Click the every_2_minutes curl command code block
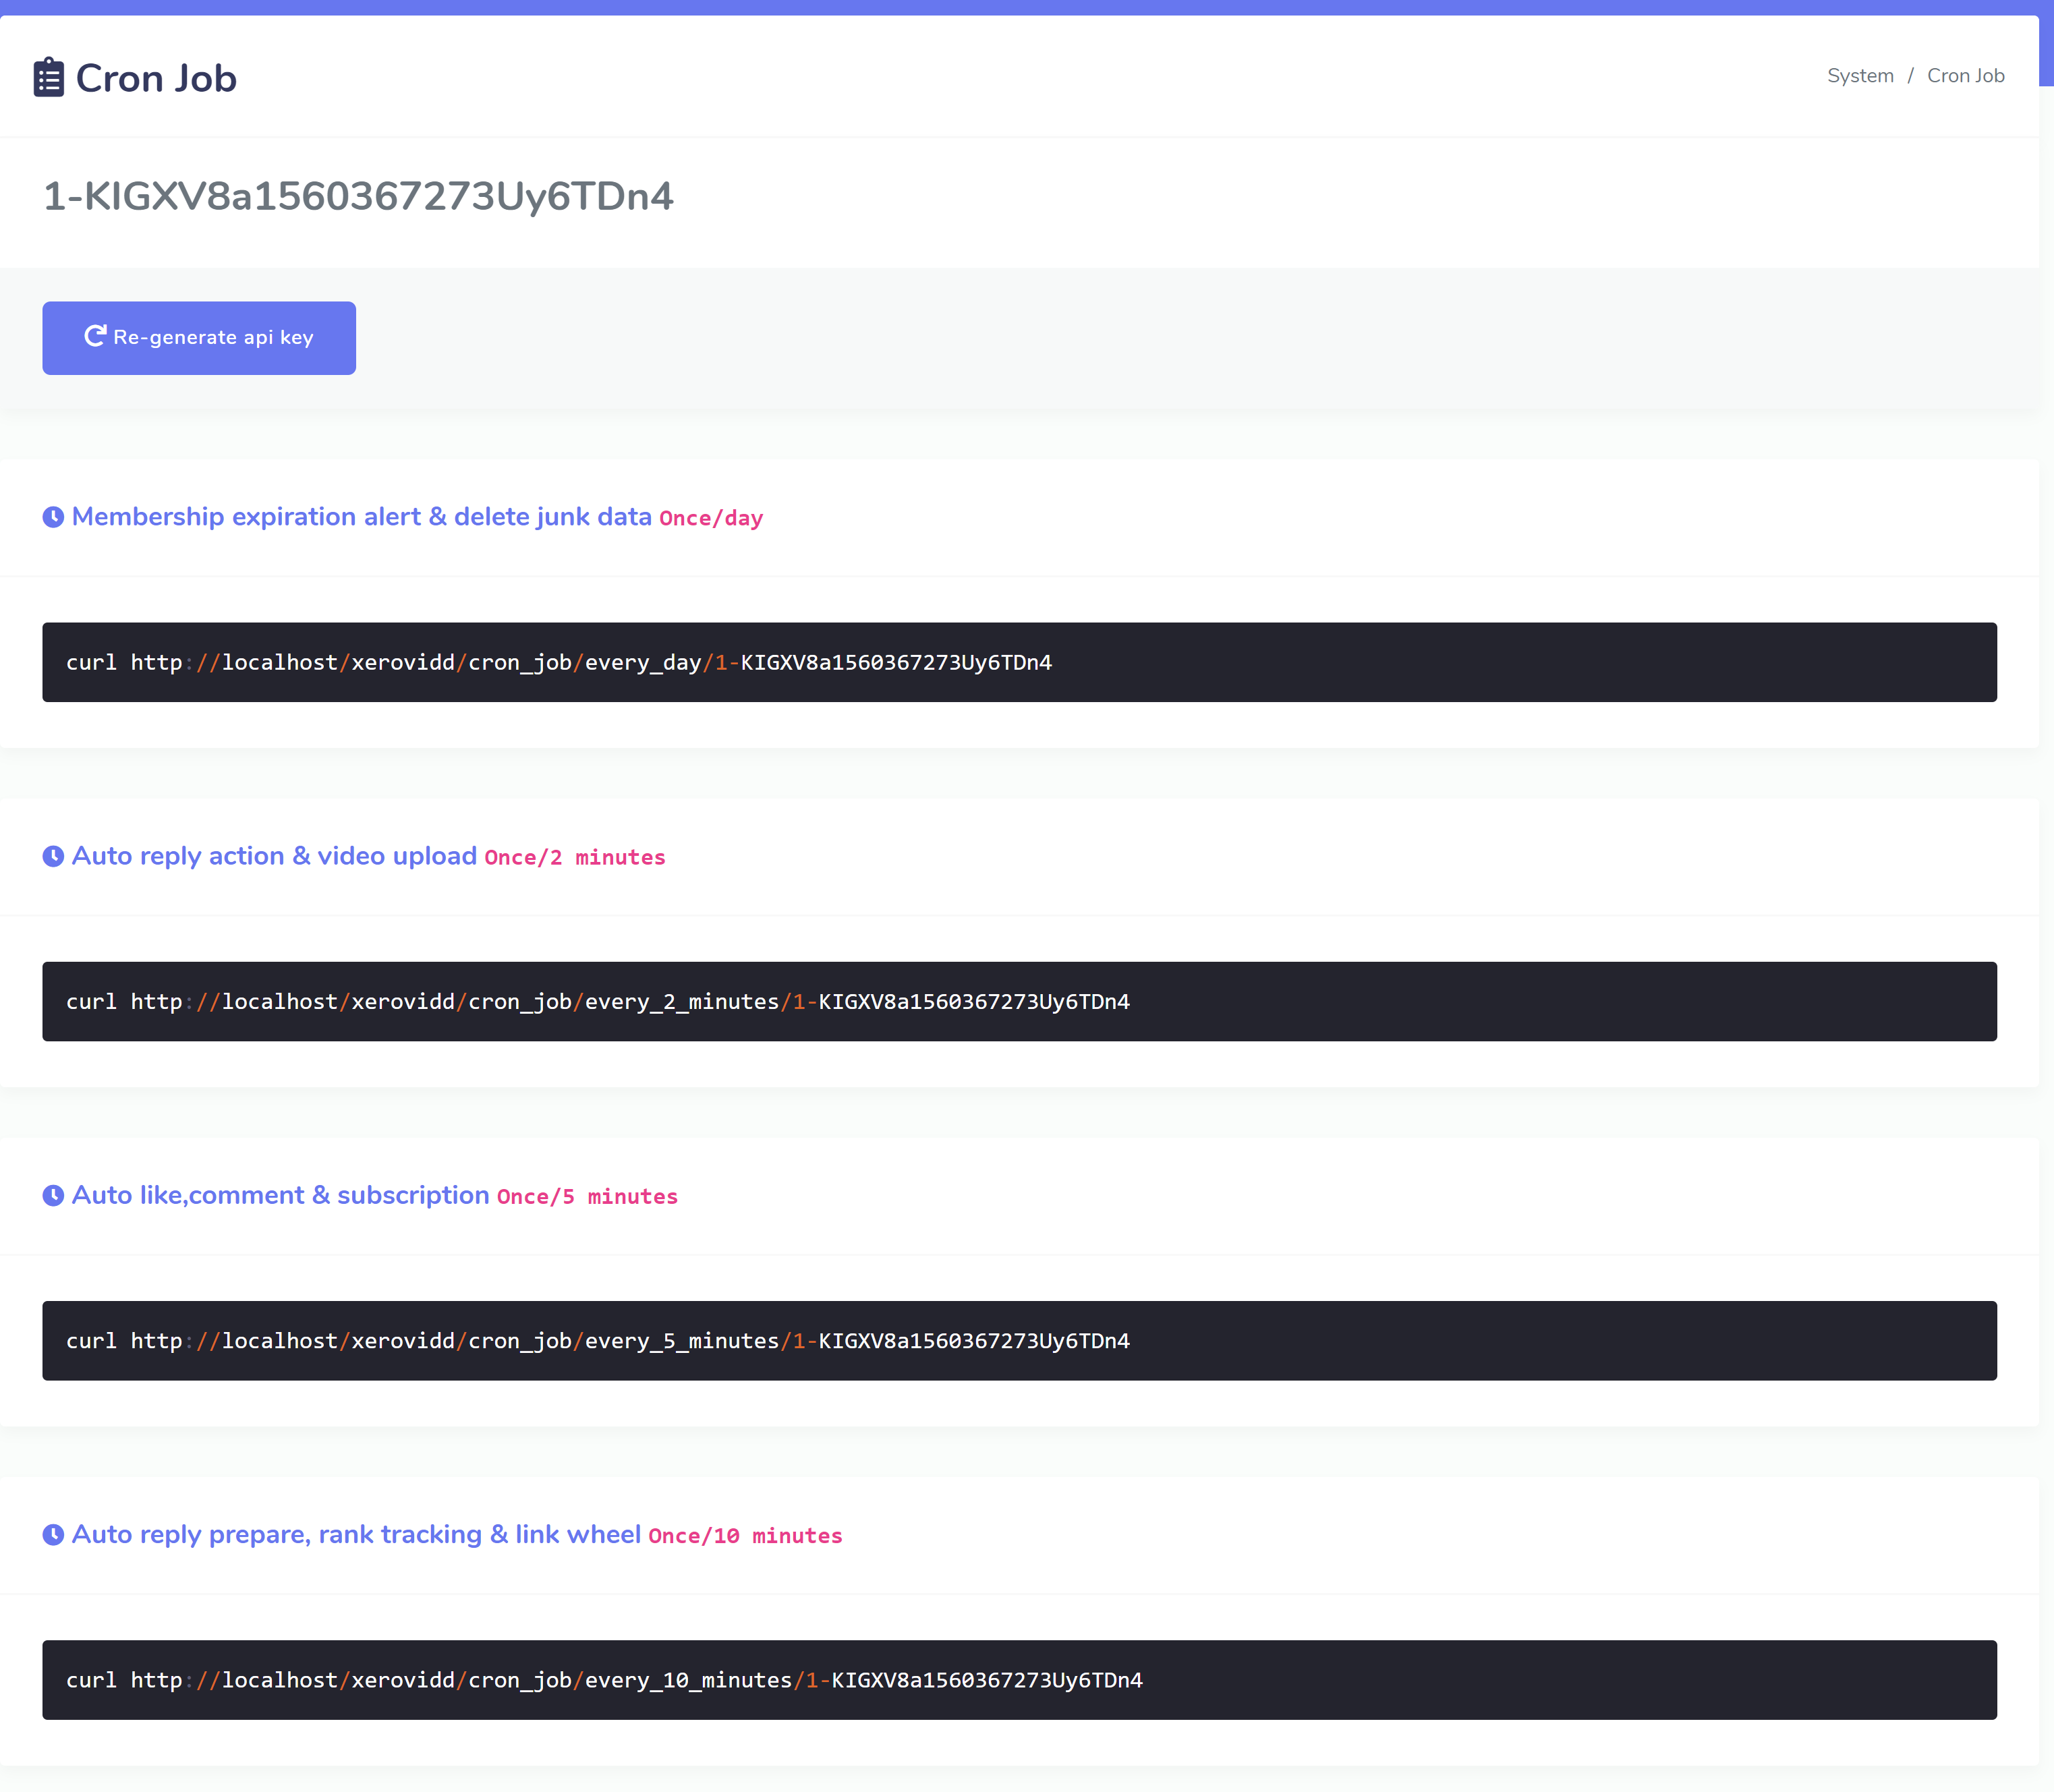2054x1792 pixels. [x=1019, y=1001]
